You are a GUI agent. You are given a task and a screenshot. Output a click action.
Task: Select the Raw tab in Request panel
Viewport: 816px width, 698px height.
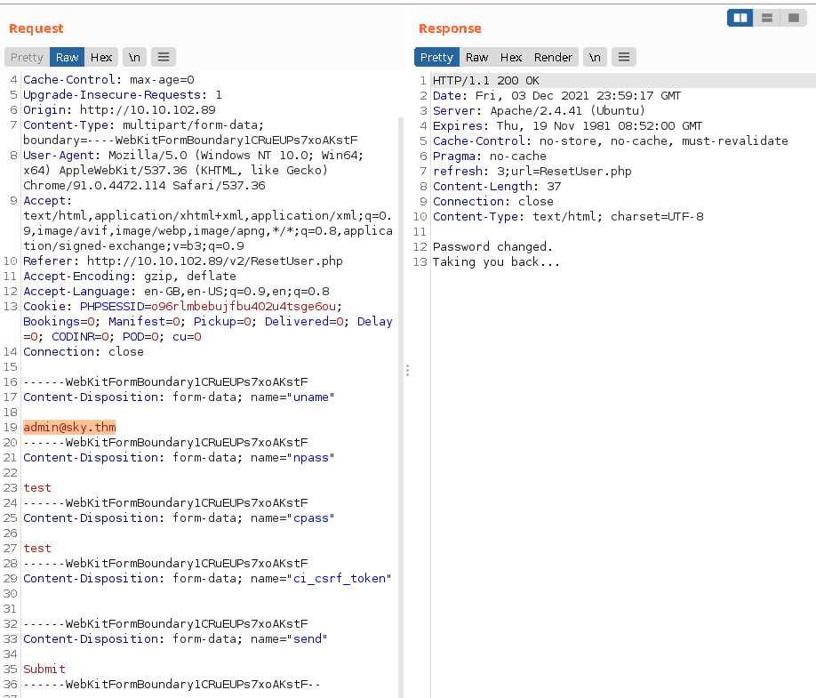(68, 57)
